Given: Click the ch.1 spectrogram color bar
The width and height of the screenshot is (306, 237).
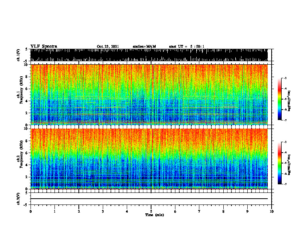Looking at the screenshot, I should (280, 99).
